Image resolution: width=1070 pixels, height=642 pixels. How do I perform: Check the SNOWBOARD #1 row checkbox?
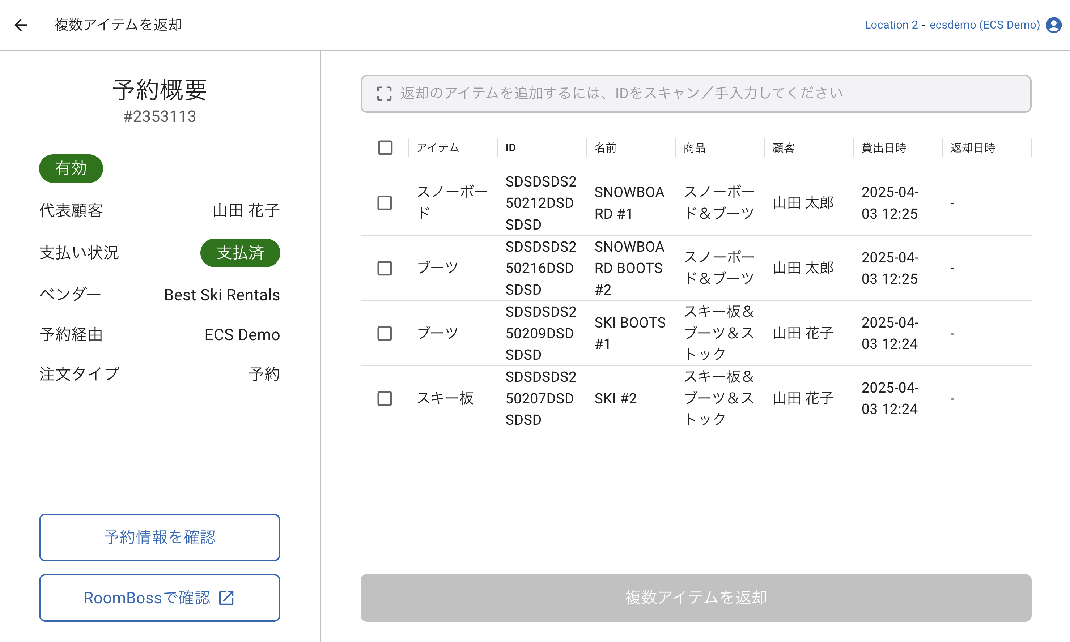[x=385, y=203]
